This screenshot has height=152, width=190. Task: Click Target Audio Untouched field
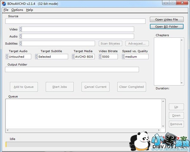(20, 56)
